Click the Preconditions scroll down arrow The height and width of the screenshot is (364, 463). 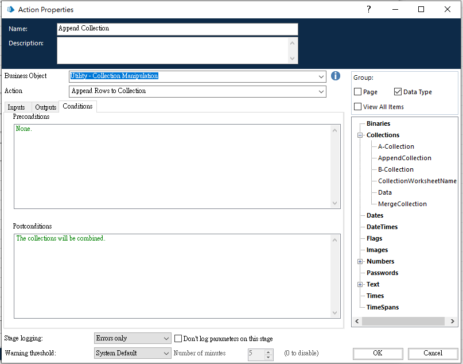click(335, 203)
